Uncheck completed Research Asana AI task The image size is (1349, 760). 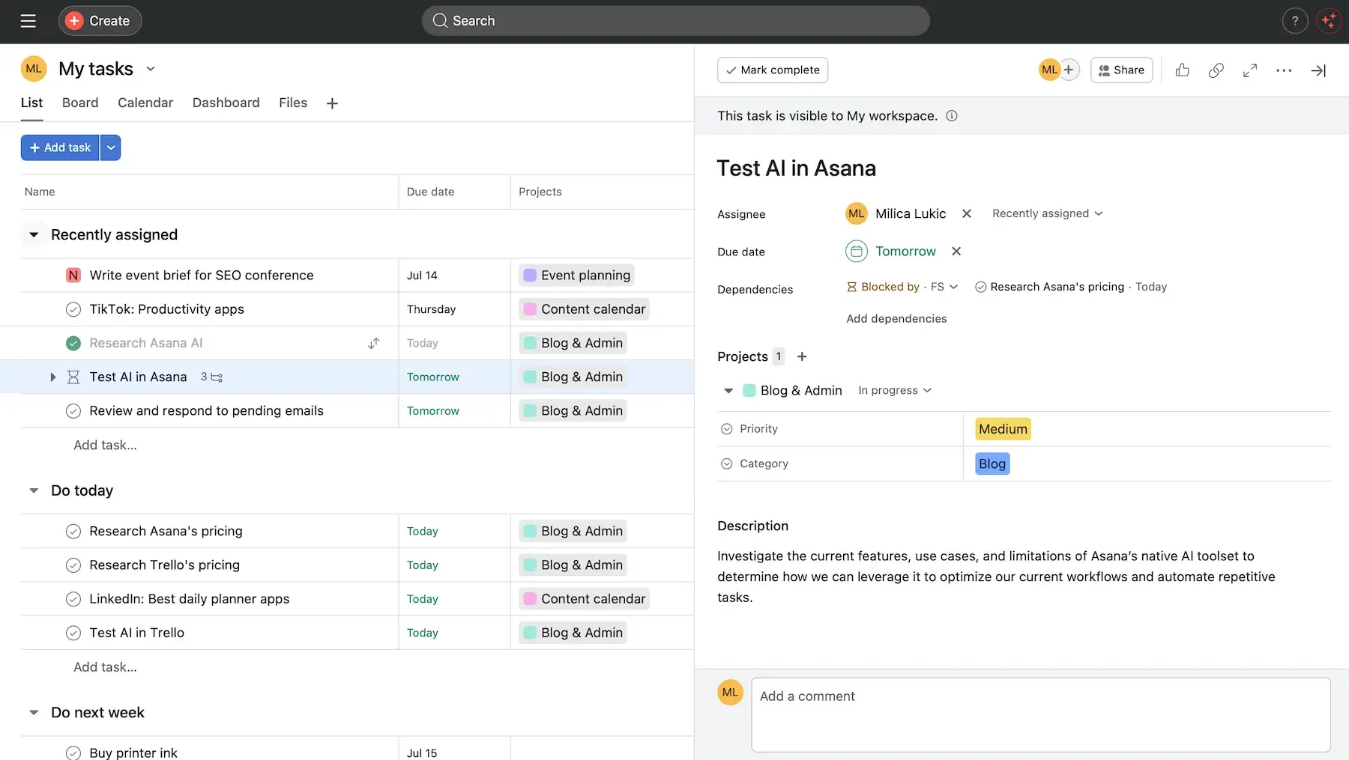tap(73, 343)
